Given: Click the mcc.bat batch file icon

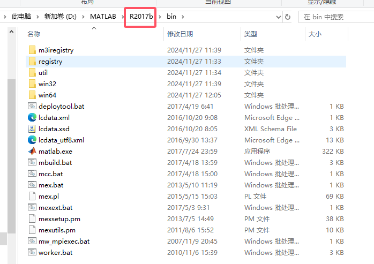Looking at the screenshot, I should click(x=32, y=174).
